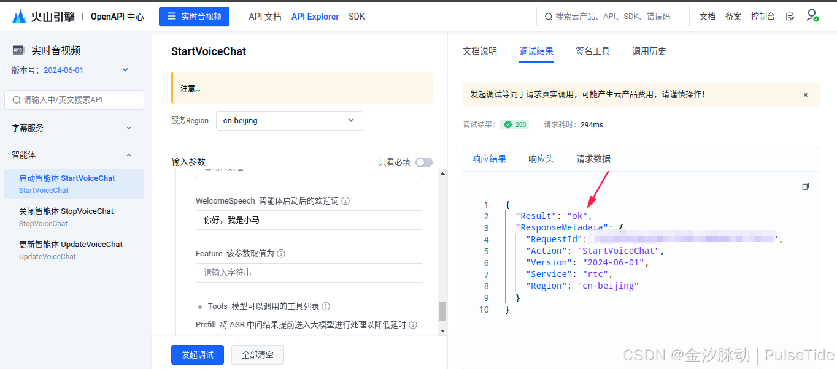
Task: Open the 调用历史 tab
Action: coord(649,51)
